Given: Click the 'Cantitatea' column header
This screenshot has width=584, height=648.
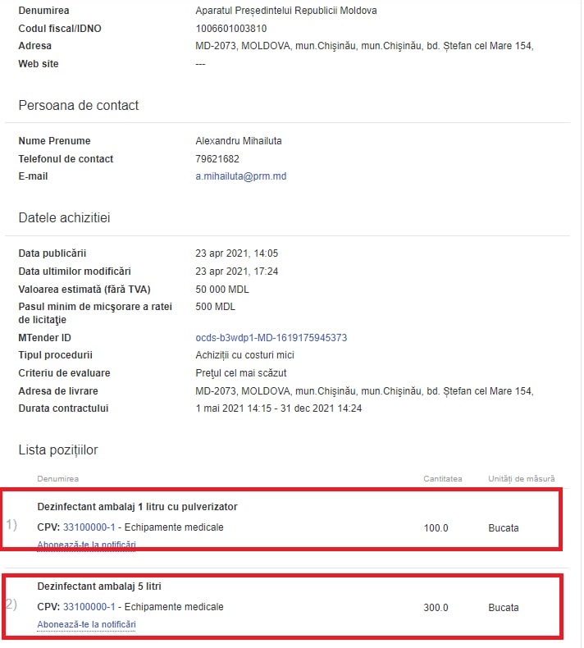Looking at the screenshot, I should click(x=442, y=478).
